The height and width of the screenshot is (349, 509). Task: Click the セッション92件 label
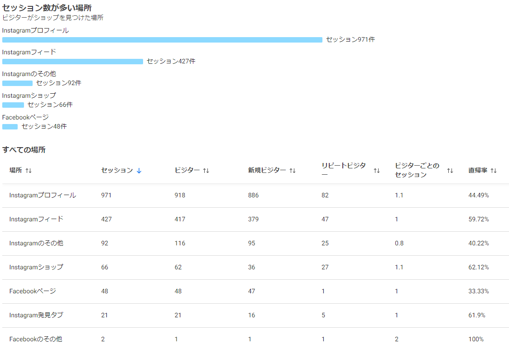(x=59, y=83)
